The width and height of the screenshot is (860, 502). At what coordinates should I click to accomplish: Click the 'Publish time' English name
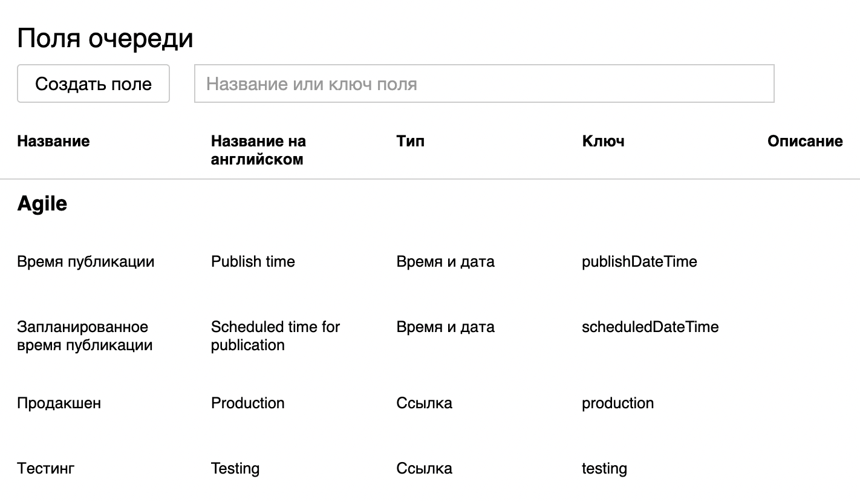253,262
